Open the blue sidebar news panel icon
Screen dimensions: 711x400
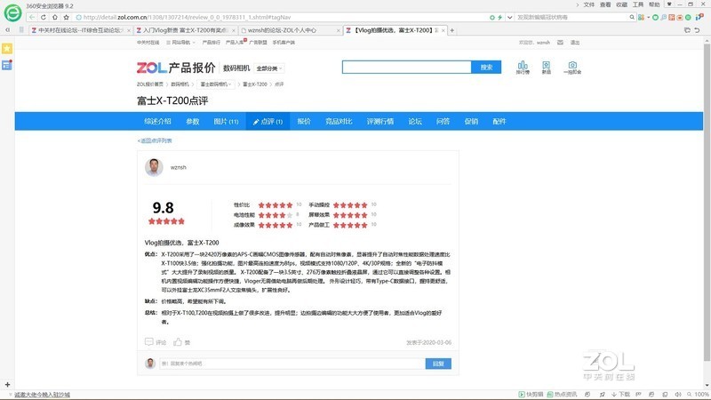pyautogui.click(x=7, y=65)
